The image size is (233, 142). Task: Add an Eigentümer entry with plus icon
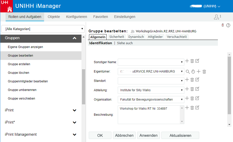coord(198,72)
